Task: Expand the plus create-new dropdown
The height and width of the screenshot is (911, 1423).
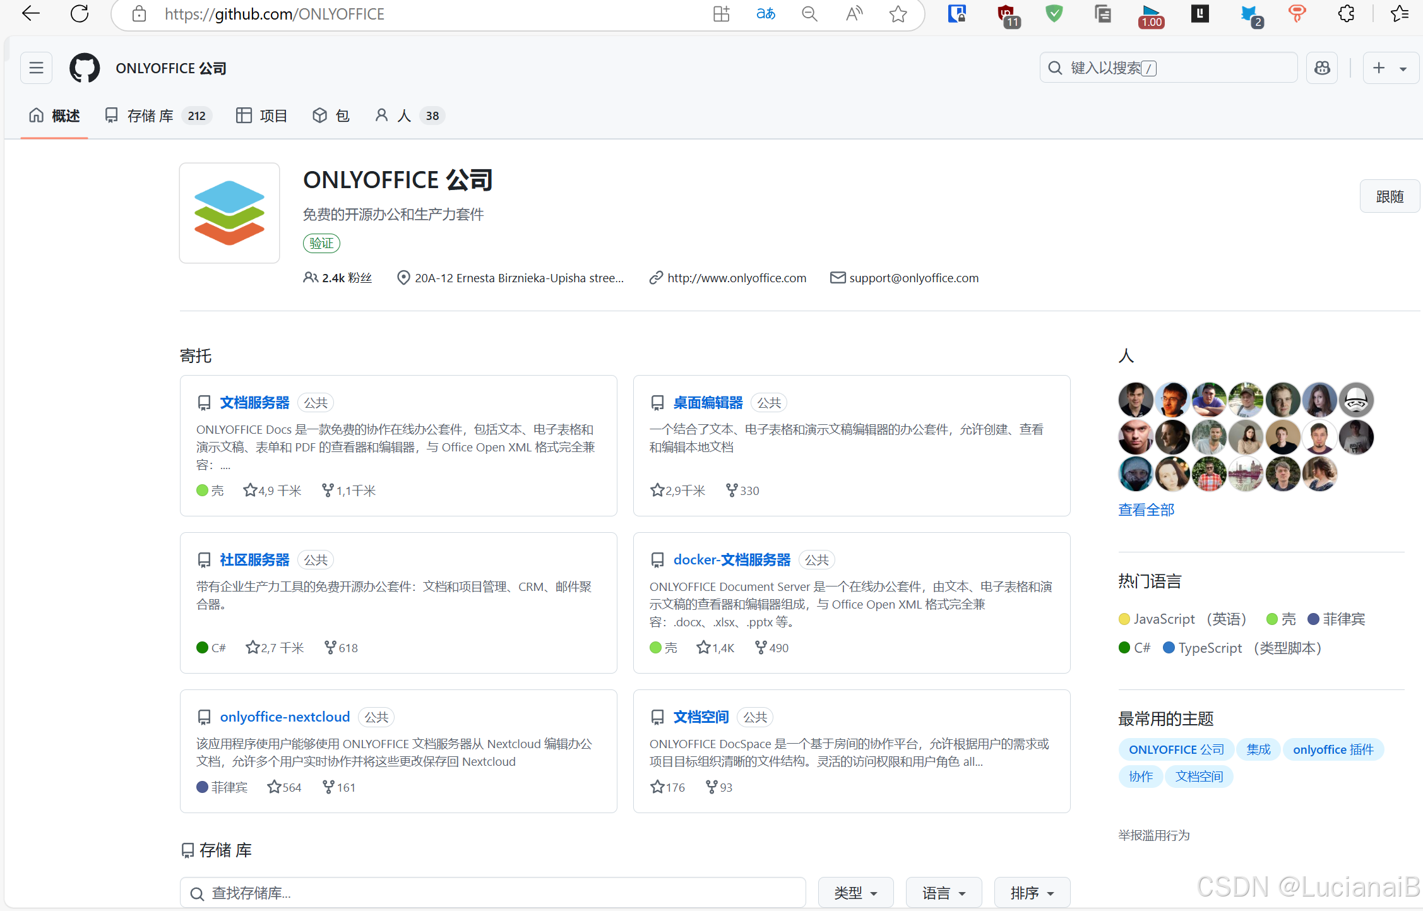Action: (x=1390, y=68)
